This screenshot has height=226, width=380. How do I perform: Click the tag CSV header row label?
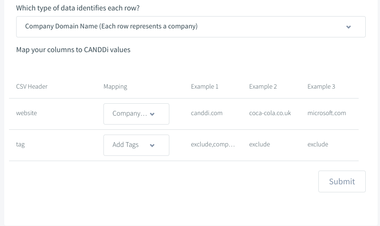pyautogui.click(x=20, y=145)
